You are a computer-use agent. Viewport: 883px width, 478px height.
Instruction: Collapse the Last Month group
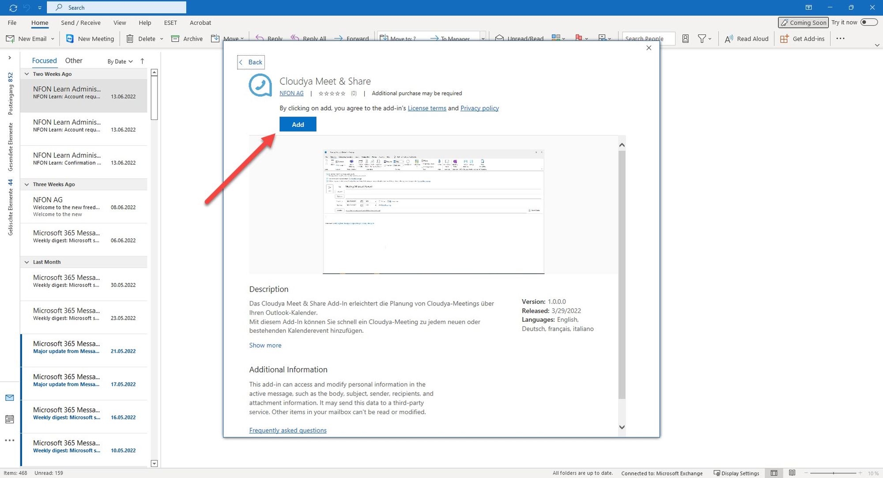[27, 262]
